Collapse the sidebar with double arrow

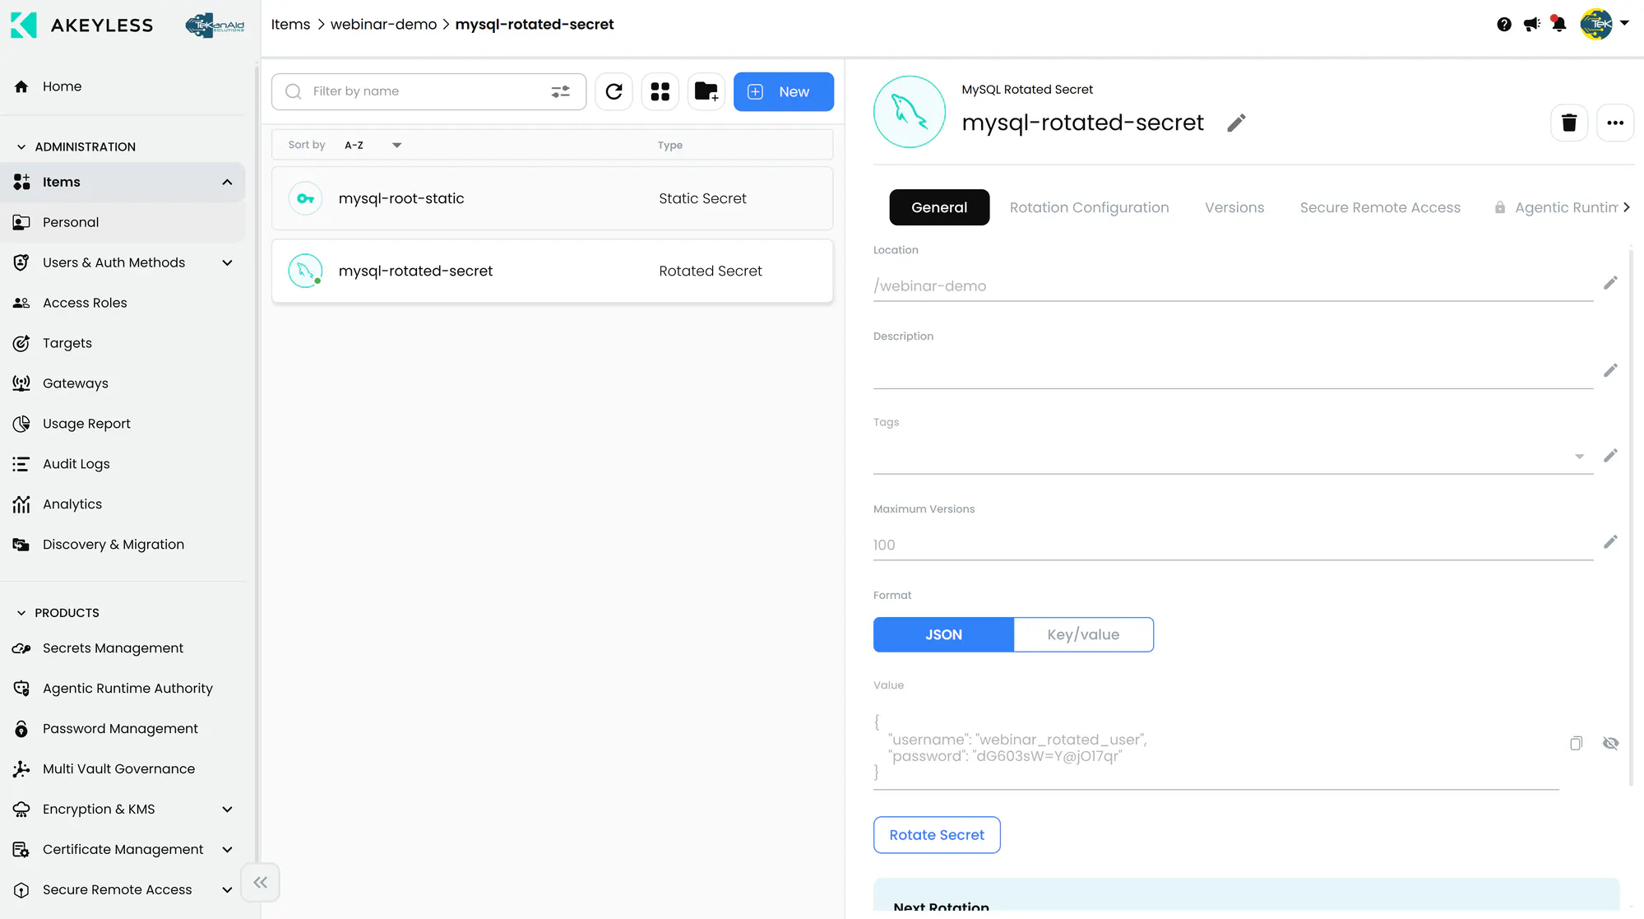pos(261,883)
